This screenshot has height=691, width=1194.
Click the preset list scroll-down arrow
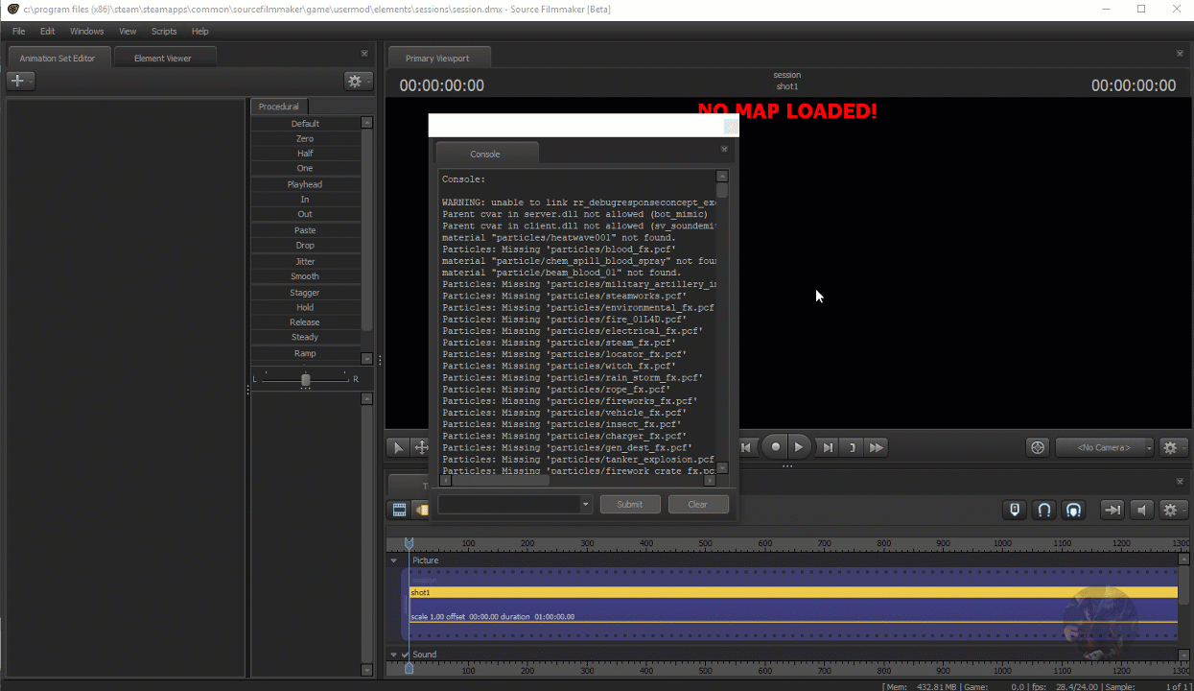point(367,358)
